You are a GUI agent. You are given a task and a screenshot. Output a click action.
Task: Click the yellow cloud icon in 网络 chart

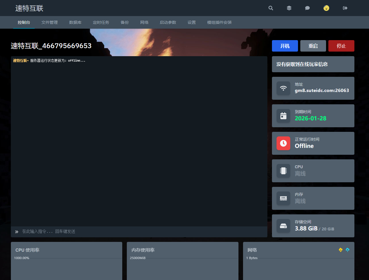click(340, 250)
